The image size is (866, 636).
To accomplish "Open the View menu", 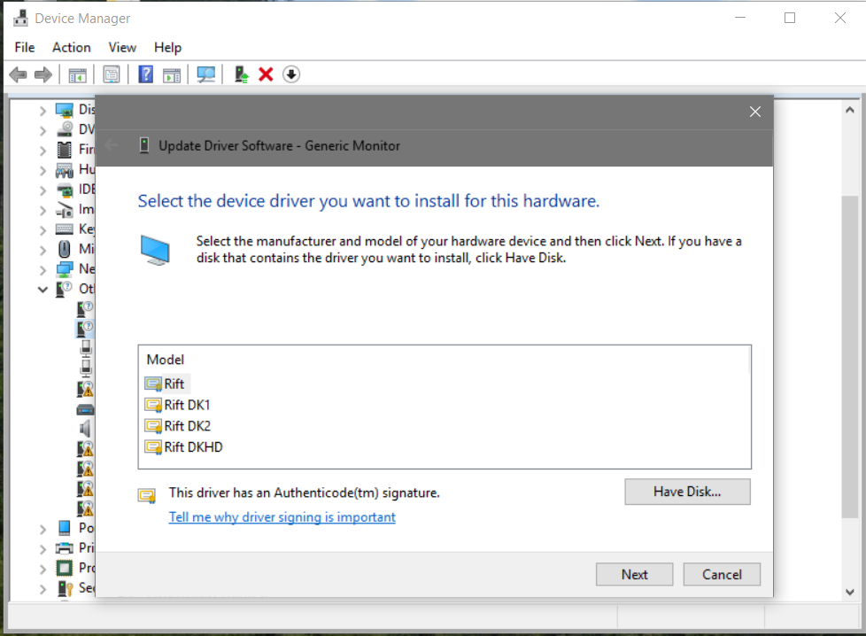I will tap(122, 48).
